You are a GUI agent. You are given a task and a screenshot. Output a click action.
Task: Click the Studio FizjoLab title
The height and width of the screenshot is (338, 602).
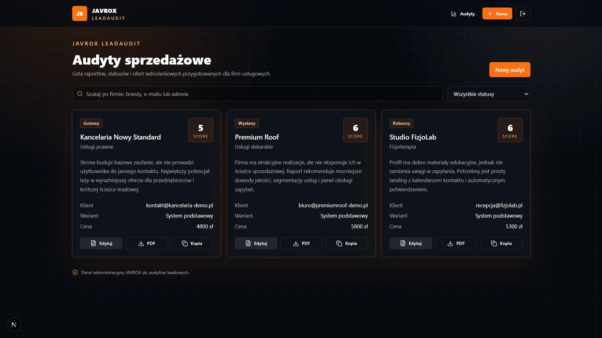[x=413, y=137]
